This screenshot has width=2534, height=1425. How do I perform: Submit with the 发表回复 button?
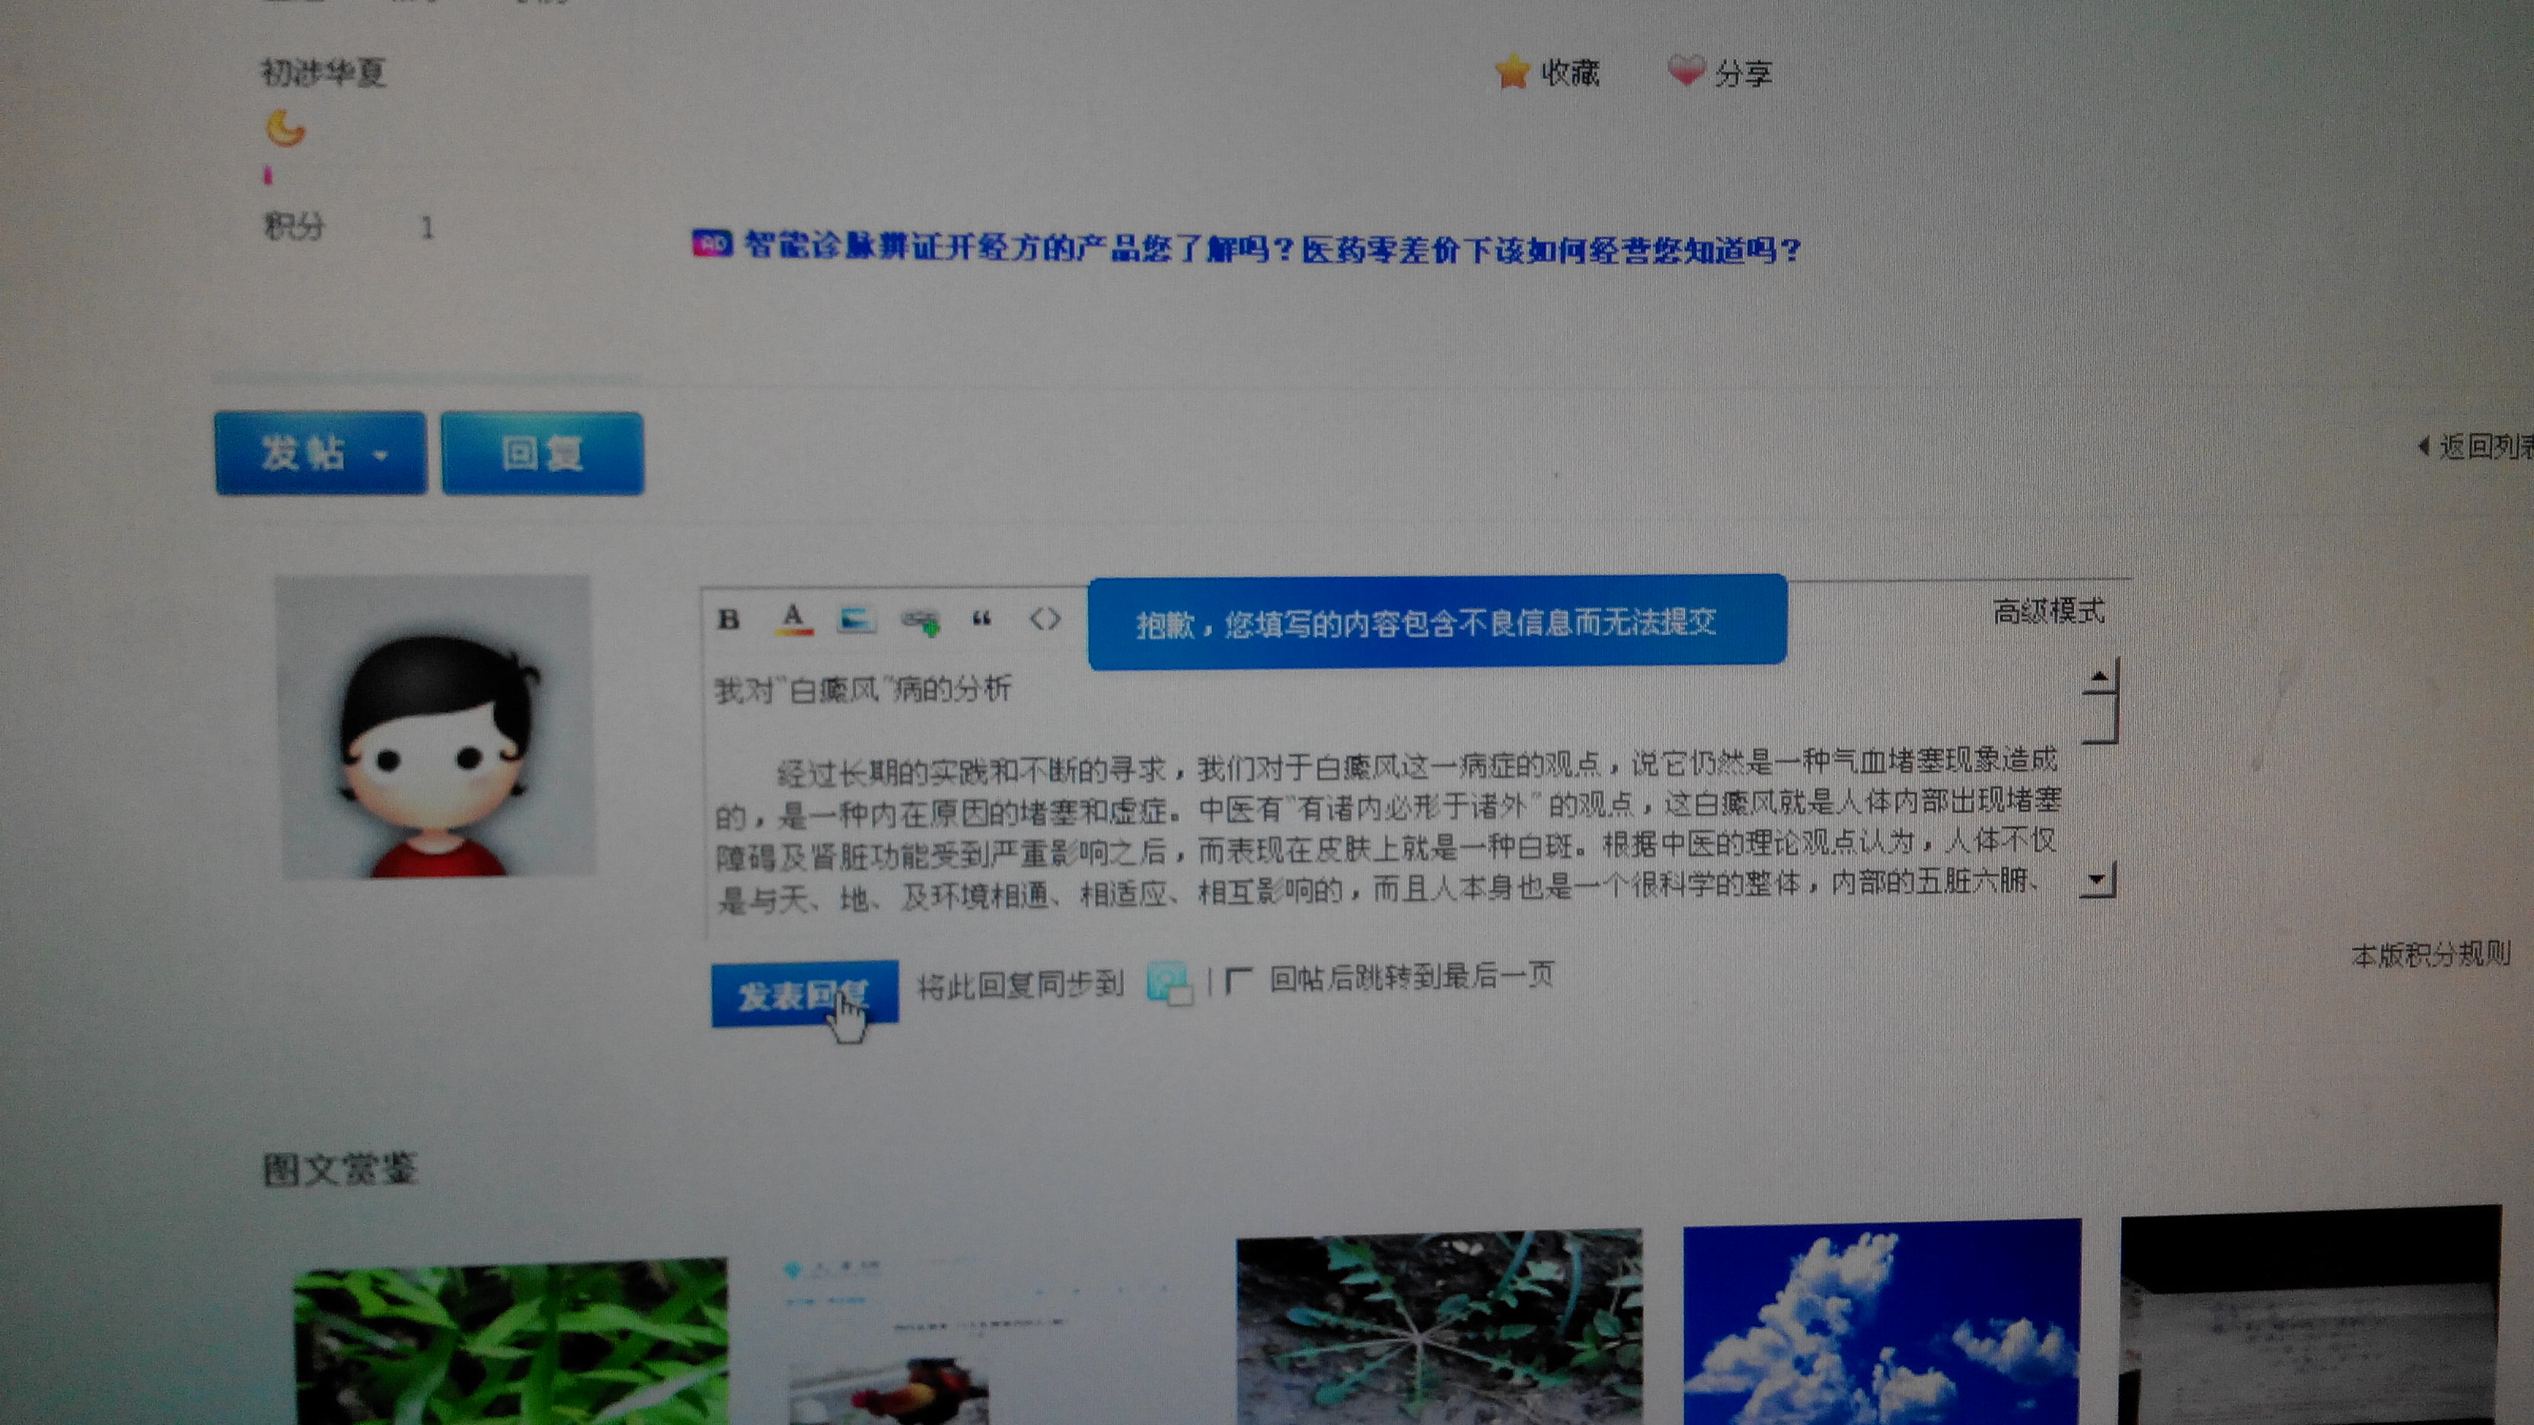tap(804, 994)
